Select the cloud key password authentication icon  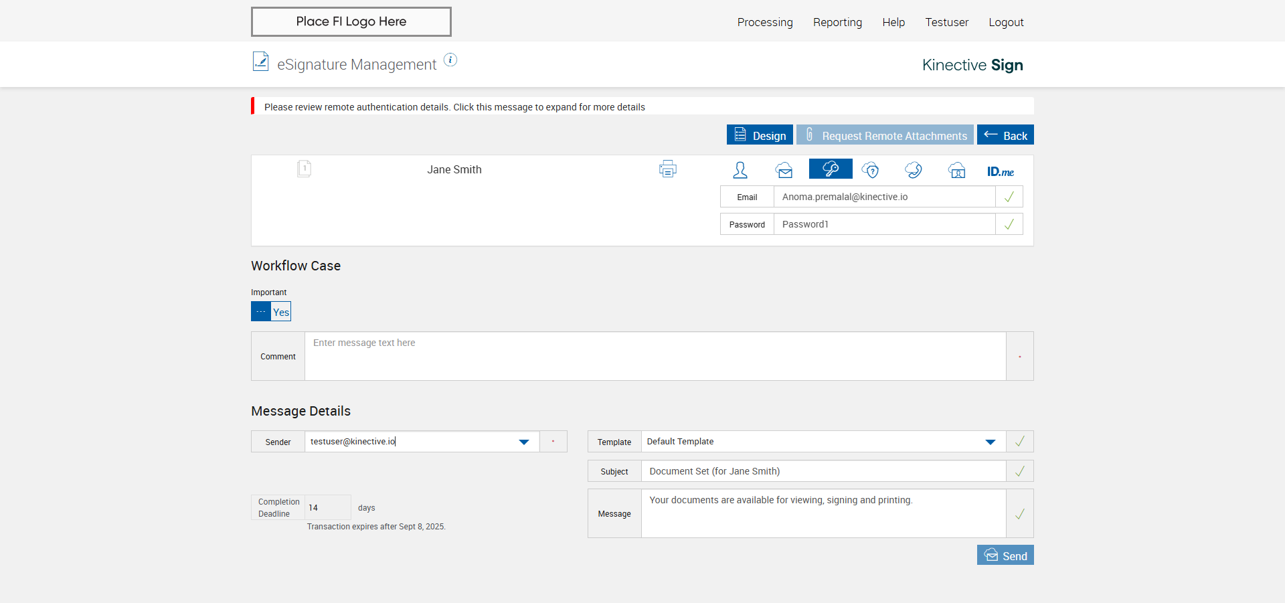831,169
